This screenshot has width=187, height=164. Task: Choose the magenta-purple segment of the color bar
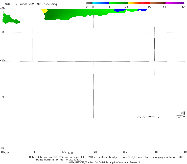pyautogui.click(x=175, y=3)
